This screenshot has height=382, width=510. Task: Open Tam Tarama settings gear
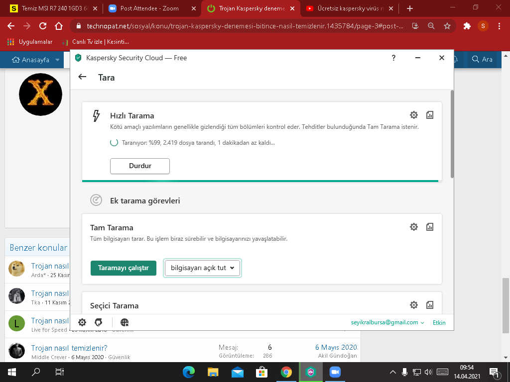coord(414,227)
